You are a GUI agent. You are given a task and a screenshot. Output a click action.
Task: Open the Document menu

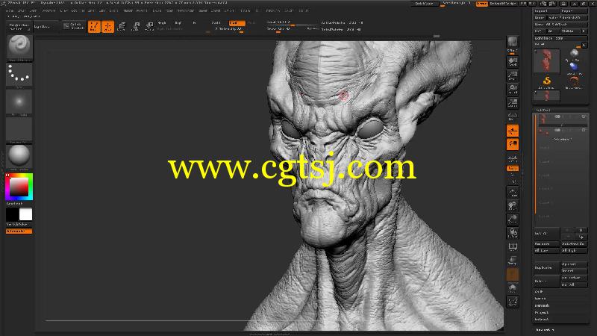pyautogui.click(x=49, y=10)
